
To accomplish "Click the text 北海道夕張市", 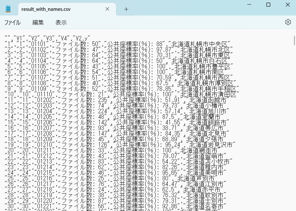I will click(x=205, y=139).
